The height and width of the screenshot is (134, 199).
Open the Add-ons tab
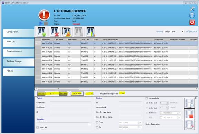19,72
